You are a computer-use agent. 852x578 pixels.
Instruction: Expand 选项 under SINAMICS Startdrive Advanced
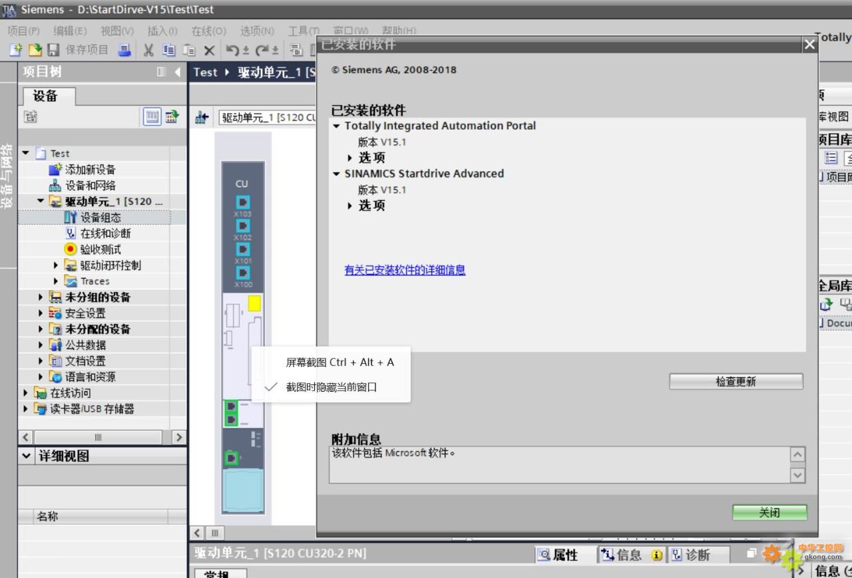[x=350, y=206]
